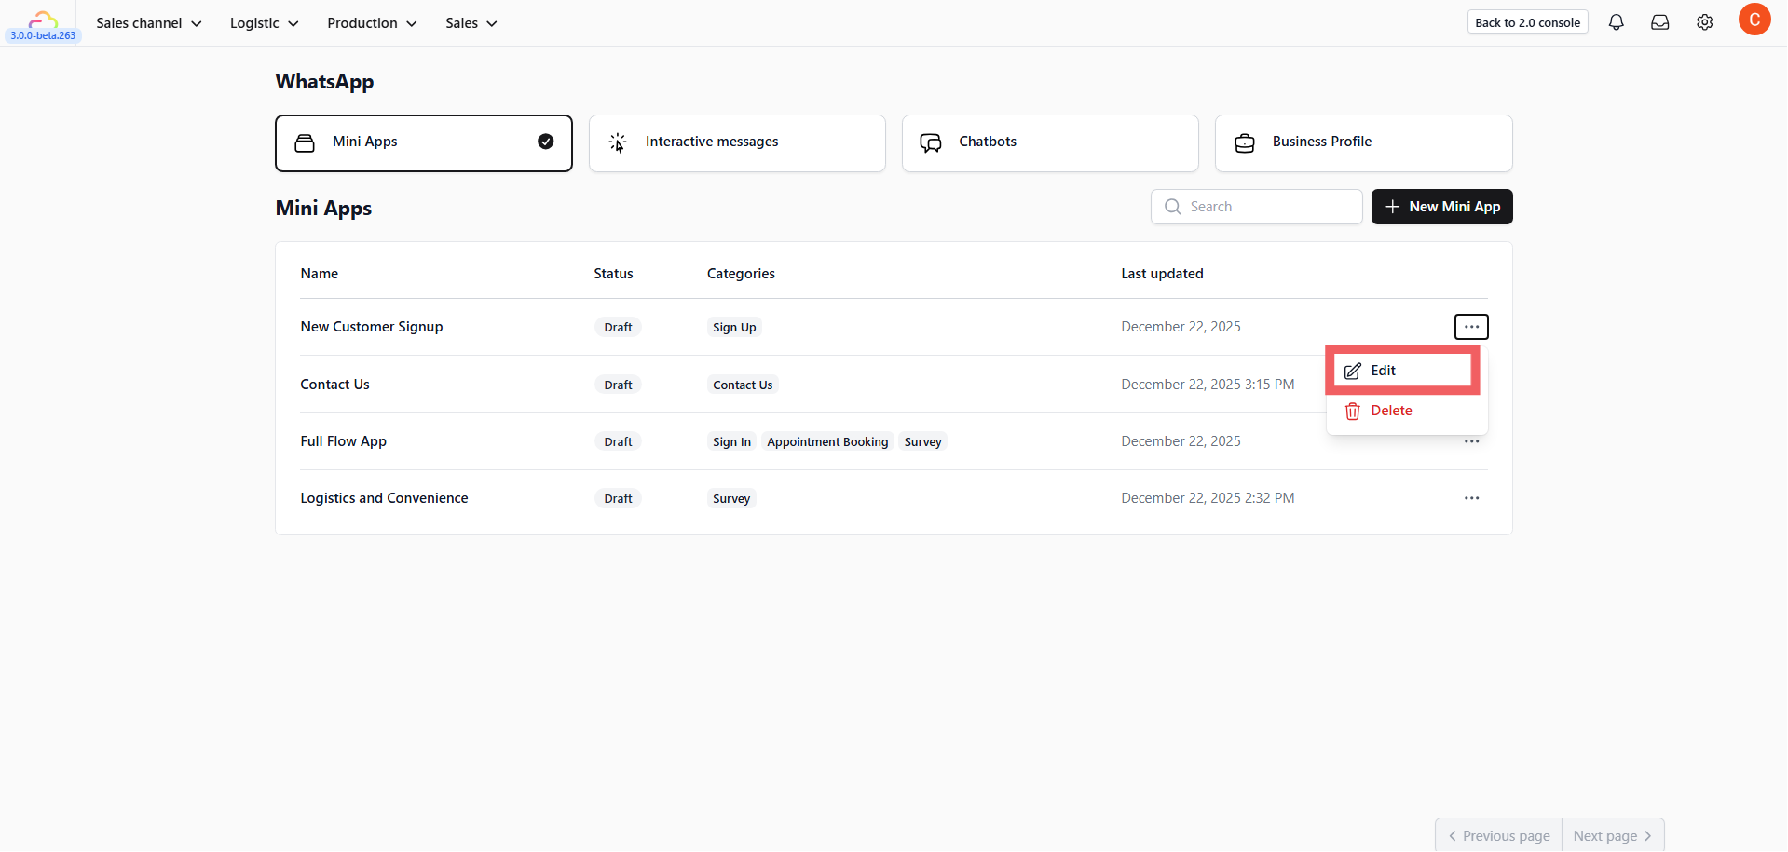Viewport: 1788px width, 852px height.
Task: Switch to the Business Profile tab
Action: click(1363, 143)
